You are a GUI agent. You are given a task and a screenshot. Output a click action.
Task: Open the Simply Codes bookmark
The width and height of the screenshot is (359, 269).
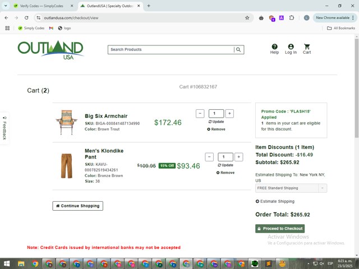coord(31,28)
